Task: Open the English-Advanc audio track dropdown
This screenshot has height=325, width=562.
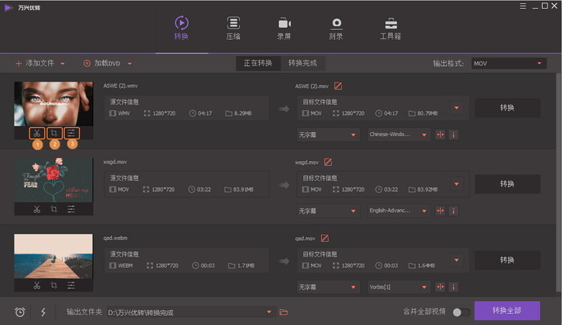Action: point(399,211)
